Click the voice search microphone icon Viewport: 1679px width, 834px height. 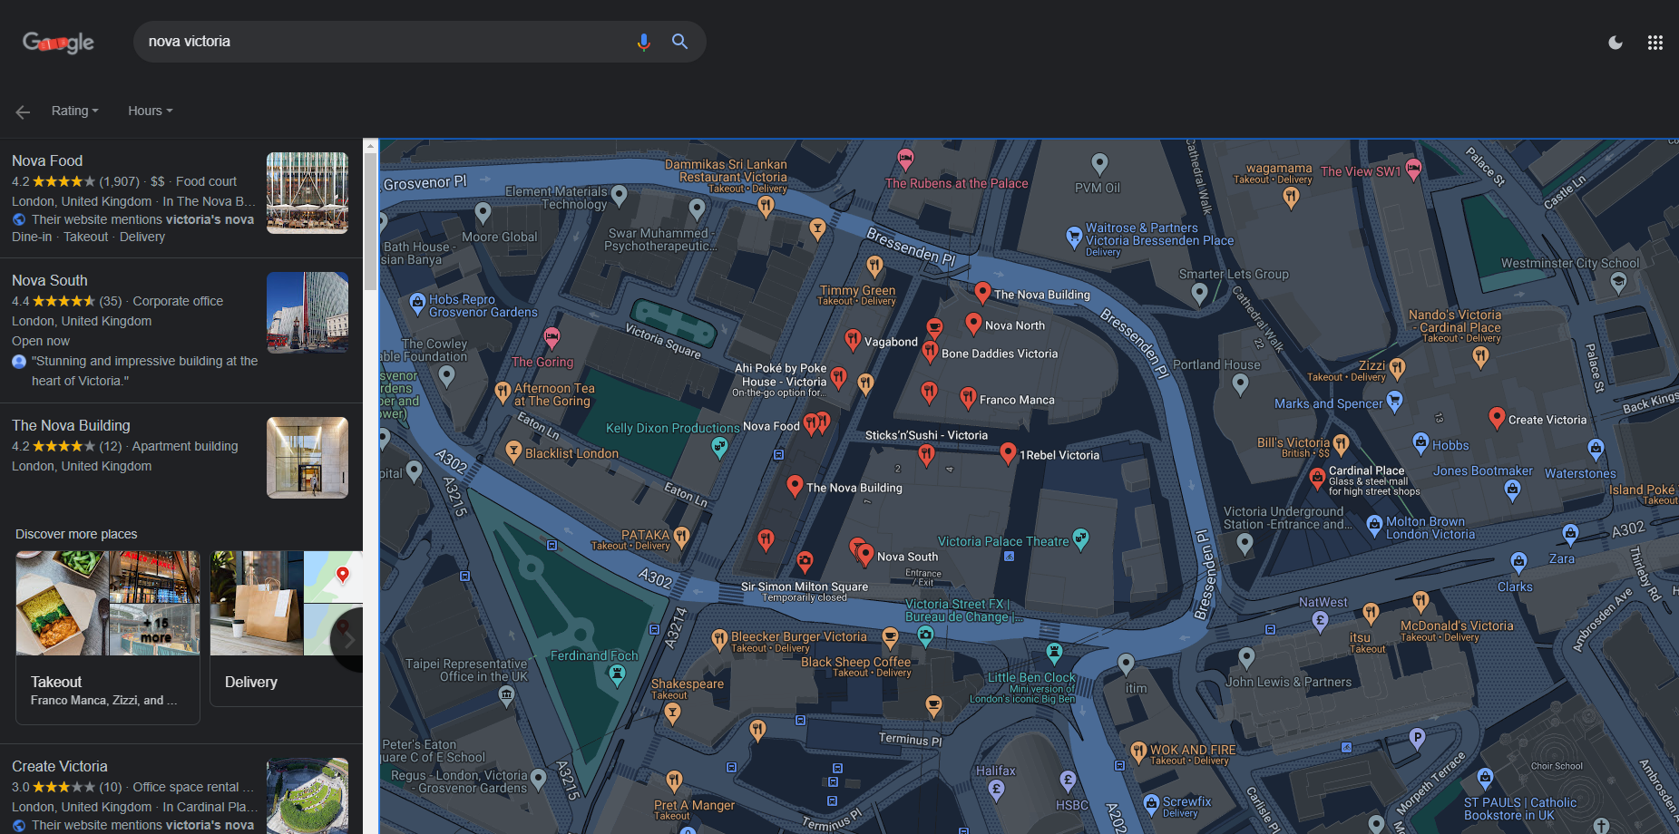pos(643,42)
